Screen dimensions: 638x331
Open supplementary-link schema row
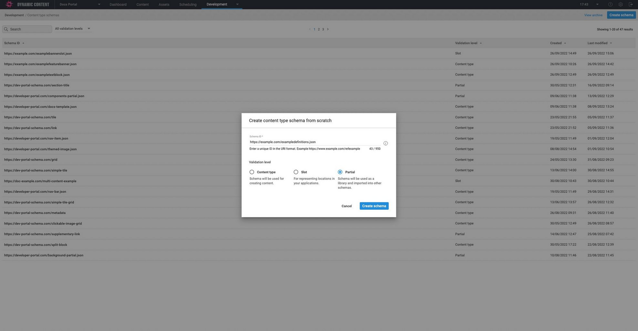pyautogui.click(x=319, y=234)
